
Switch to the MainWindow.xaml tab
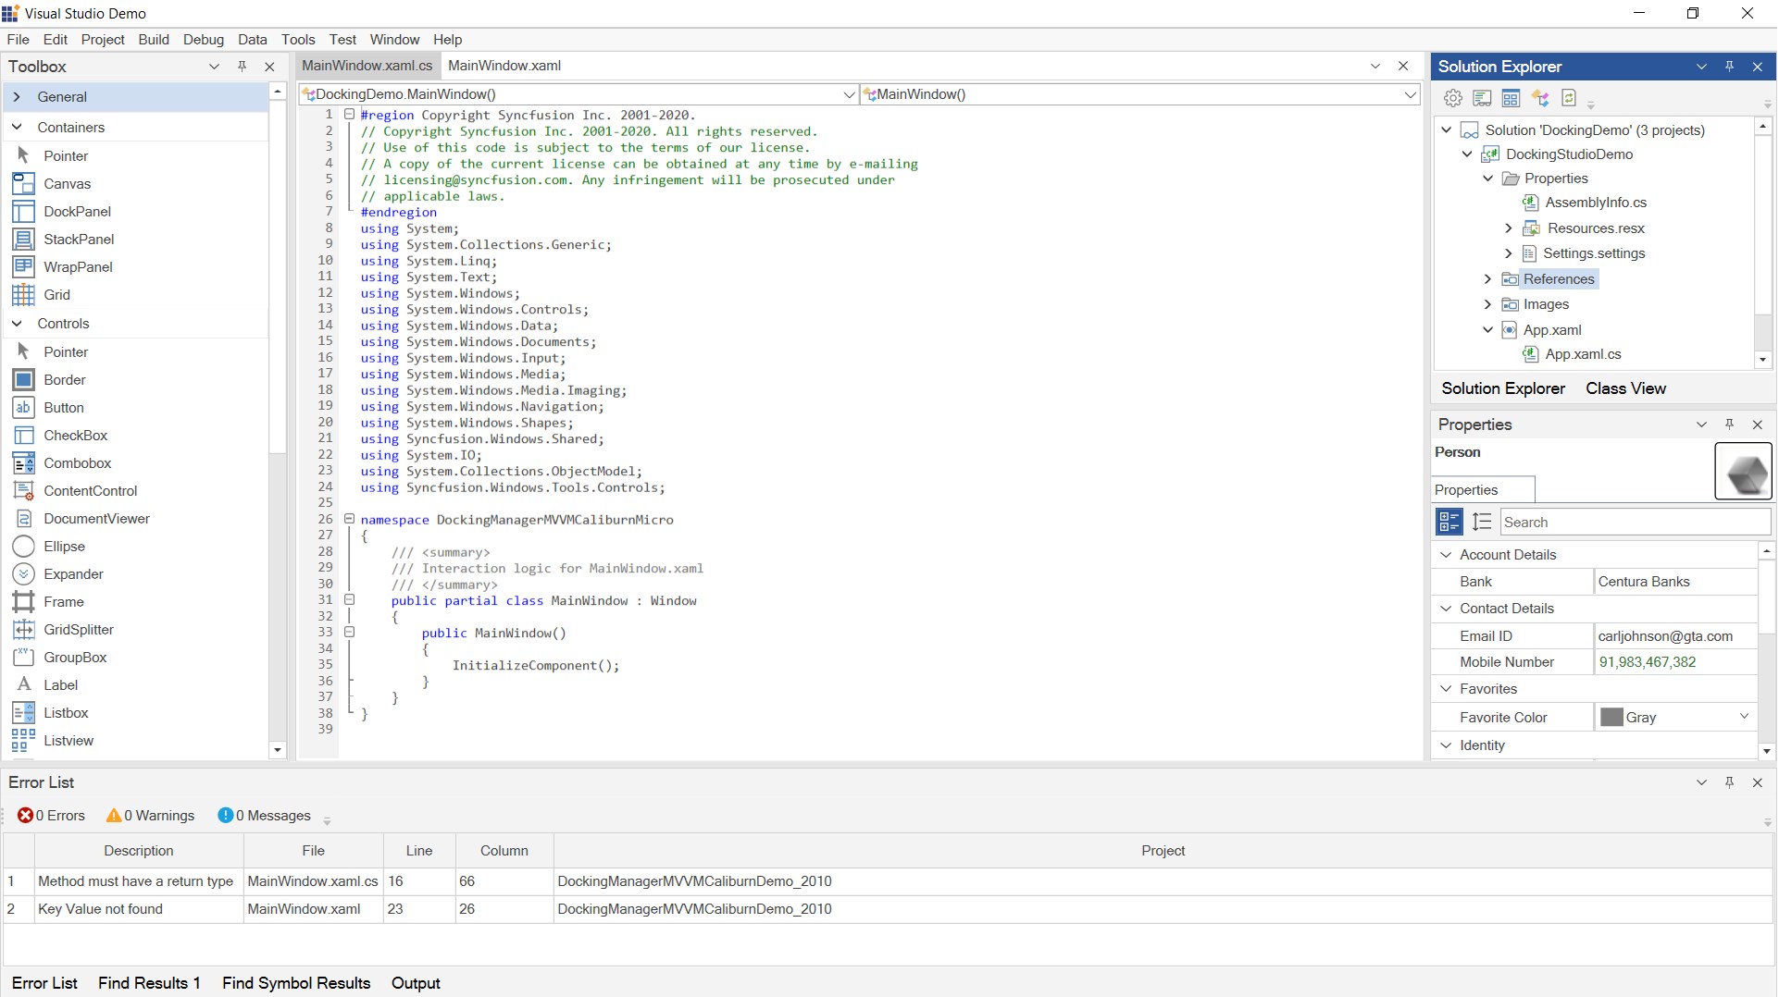504,66
